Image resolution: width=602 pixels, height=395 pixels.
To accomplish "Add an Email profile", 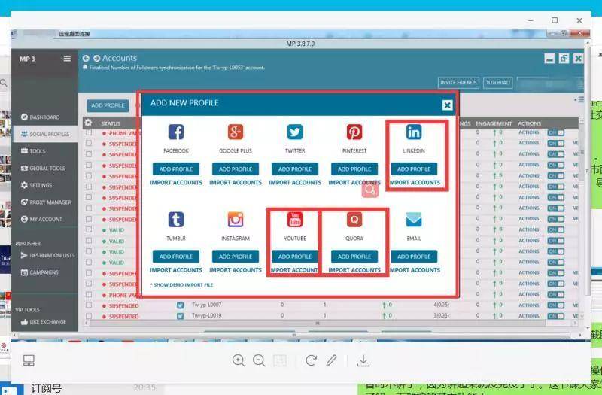I will tap(414, 257).
